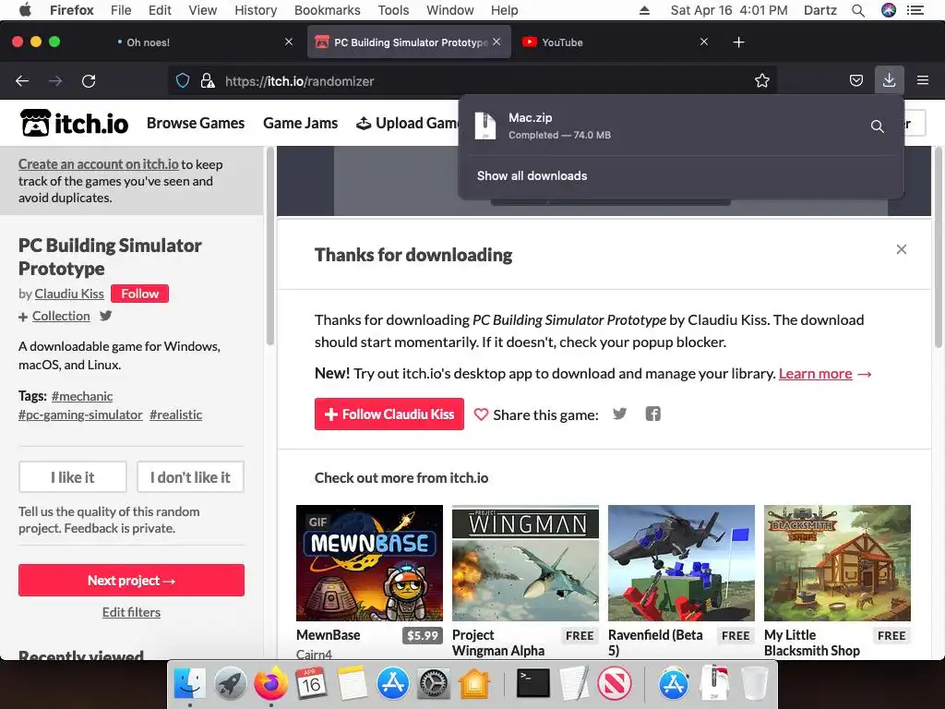This screenshot has width=945, height=709.
Task: Close the YouTube tab
Action: click(704, 42)
